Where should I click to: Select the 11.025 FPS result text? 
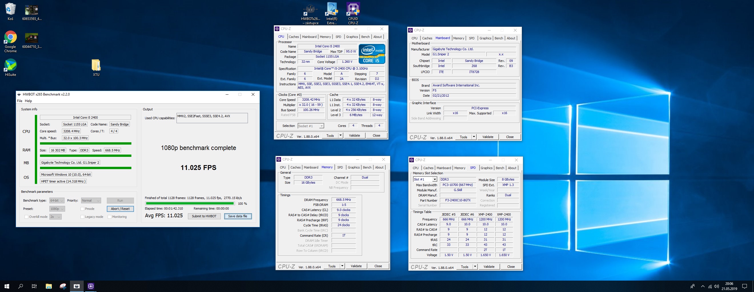click(198, 167)
